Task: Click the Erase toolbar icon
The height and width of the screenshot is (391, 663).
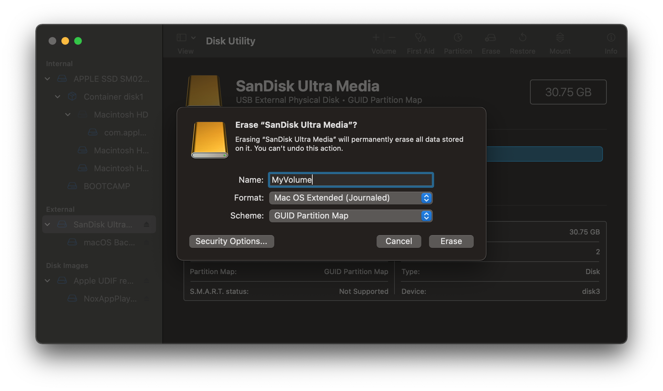Action: click(x=490, y=38)
